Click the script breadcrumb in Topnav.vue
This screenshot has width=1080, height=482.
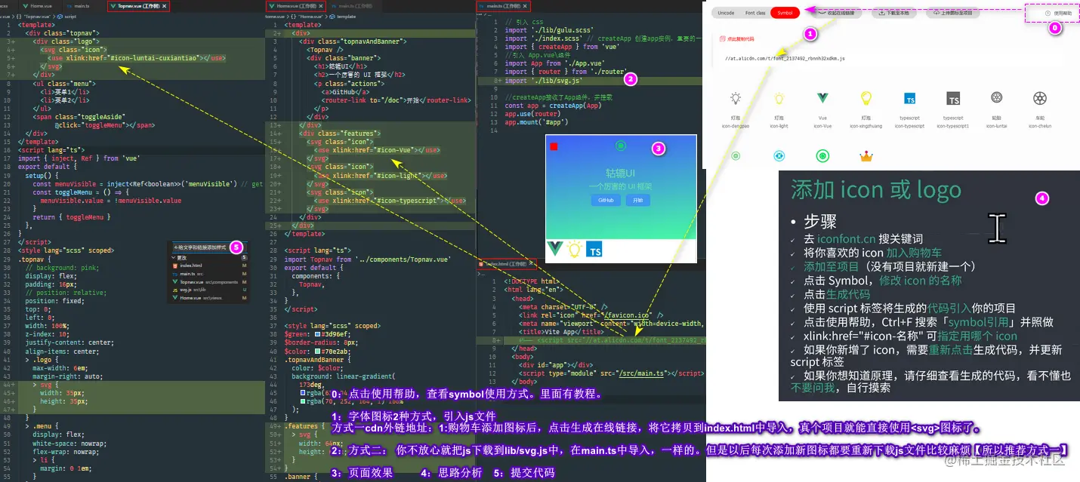point(69,16)
